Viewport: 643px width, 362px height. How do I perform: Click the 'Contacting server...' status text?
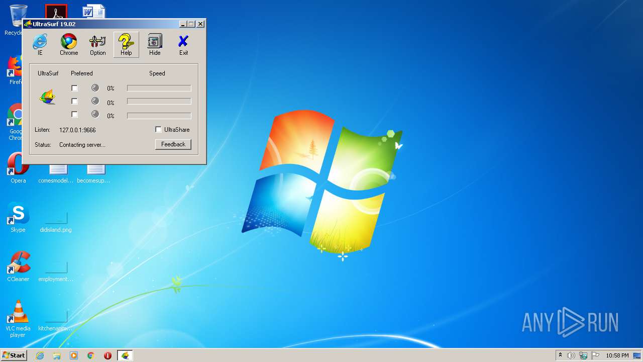point(82,145)
